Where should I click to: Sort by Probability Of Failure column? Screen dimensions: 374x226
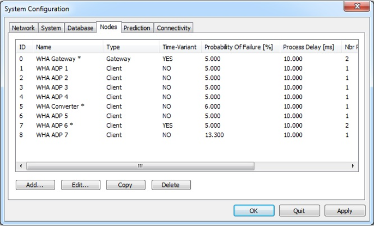pos(238,47)
